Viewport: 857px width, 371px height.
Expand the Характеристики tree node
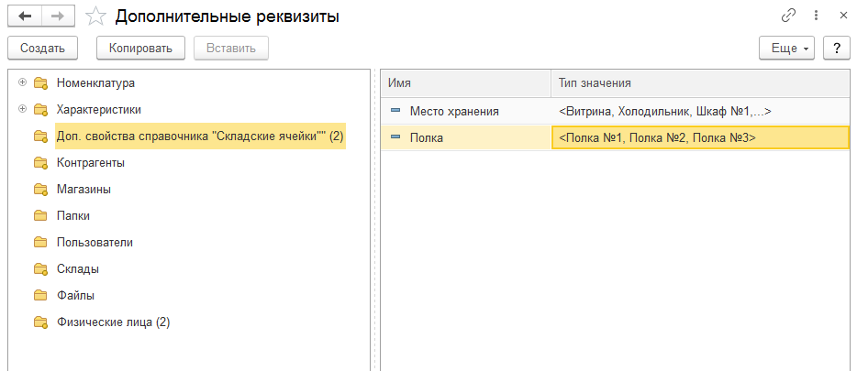tap(22, 109)
